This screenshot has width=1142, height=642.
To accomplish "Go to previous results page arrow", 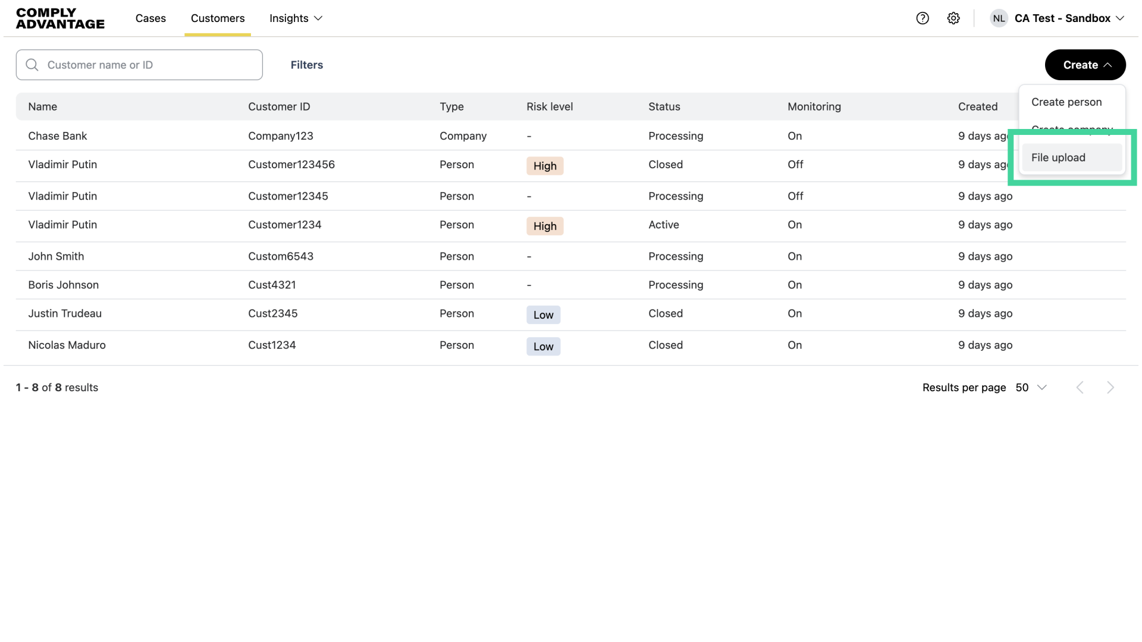I will 1080,388.
